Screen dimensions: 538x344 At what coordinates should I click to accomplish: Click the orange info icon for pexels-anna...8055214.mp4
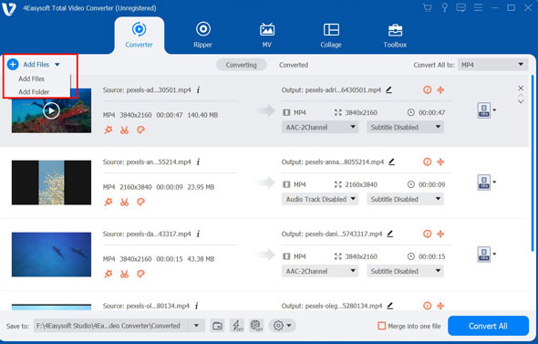click(x=427, y=162)
